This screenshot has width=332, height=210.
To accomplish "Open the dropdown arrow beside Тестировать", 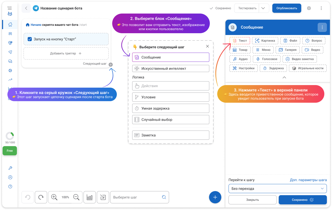I will tap(264, 8).
